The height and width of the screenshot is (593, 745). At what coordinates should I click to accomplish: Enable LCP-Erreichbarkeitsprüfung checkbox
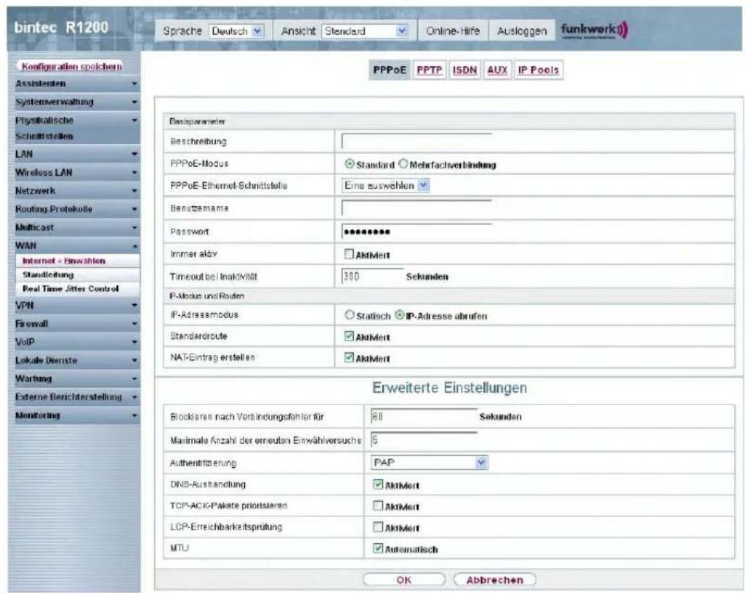point(378,527)
